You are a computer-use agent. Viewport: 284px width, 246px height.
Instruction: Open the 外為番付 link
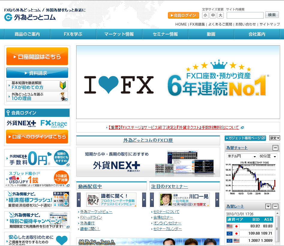click(x=88, y=223)
